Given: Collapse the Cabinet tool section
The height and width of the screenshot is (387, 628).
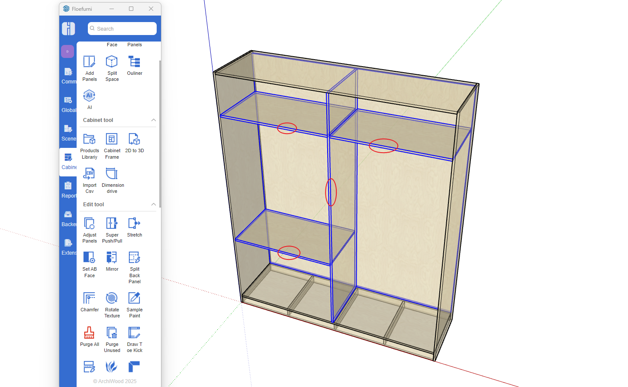Looking at the screenshot, I should (153, 120).
